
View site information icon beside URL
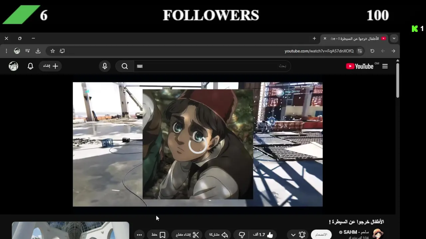point(360,51)
